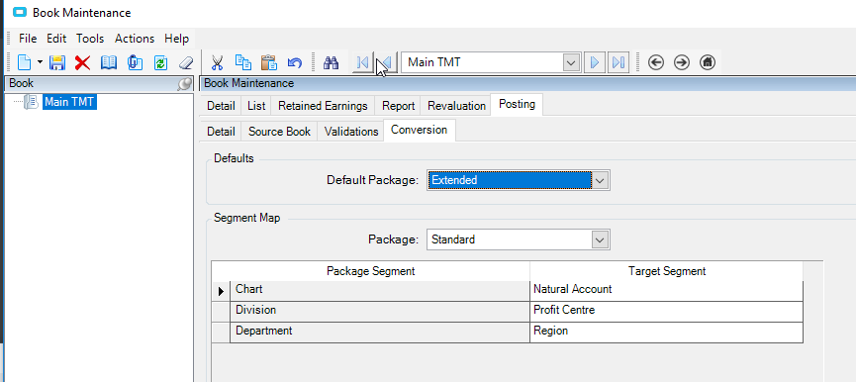
Task: Select the Conversion sub-tab
Action: coord(420,130)
